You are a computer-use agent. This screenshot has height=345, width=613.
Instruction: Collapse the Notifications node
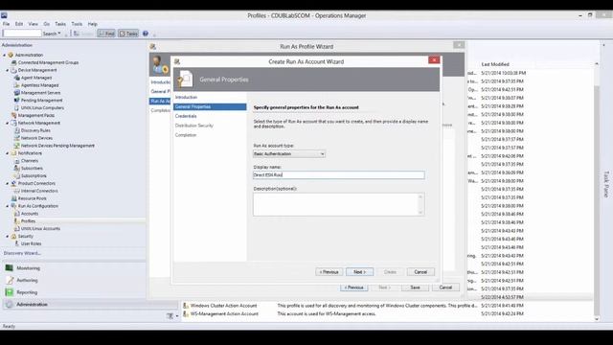click(x=8, y=153)
